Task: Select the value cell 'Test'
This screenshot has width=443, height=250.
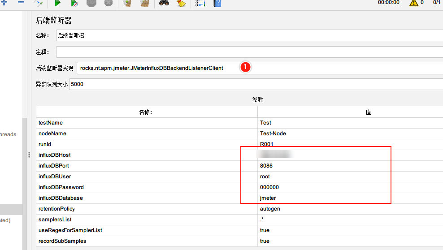Action: [x=350, y=123]
